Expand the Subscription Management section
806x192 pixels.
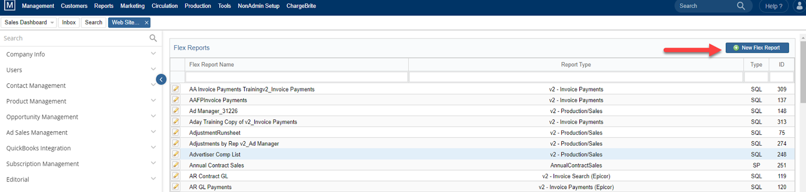coord(153,163)
